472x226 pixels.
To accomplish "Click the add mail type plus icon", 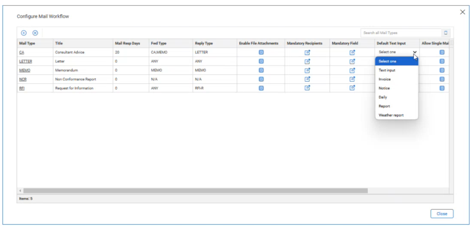I will [x=24, y=33].
